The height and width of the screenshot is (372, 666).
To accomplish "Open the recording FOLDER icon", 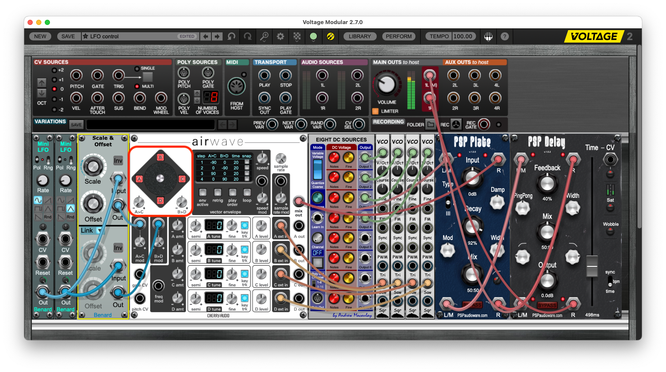I will (431, 125).
